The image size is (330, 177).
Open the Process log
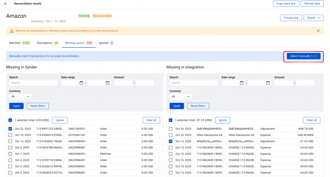point(291,18)
